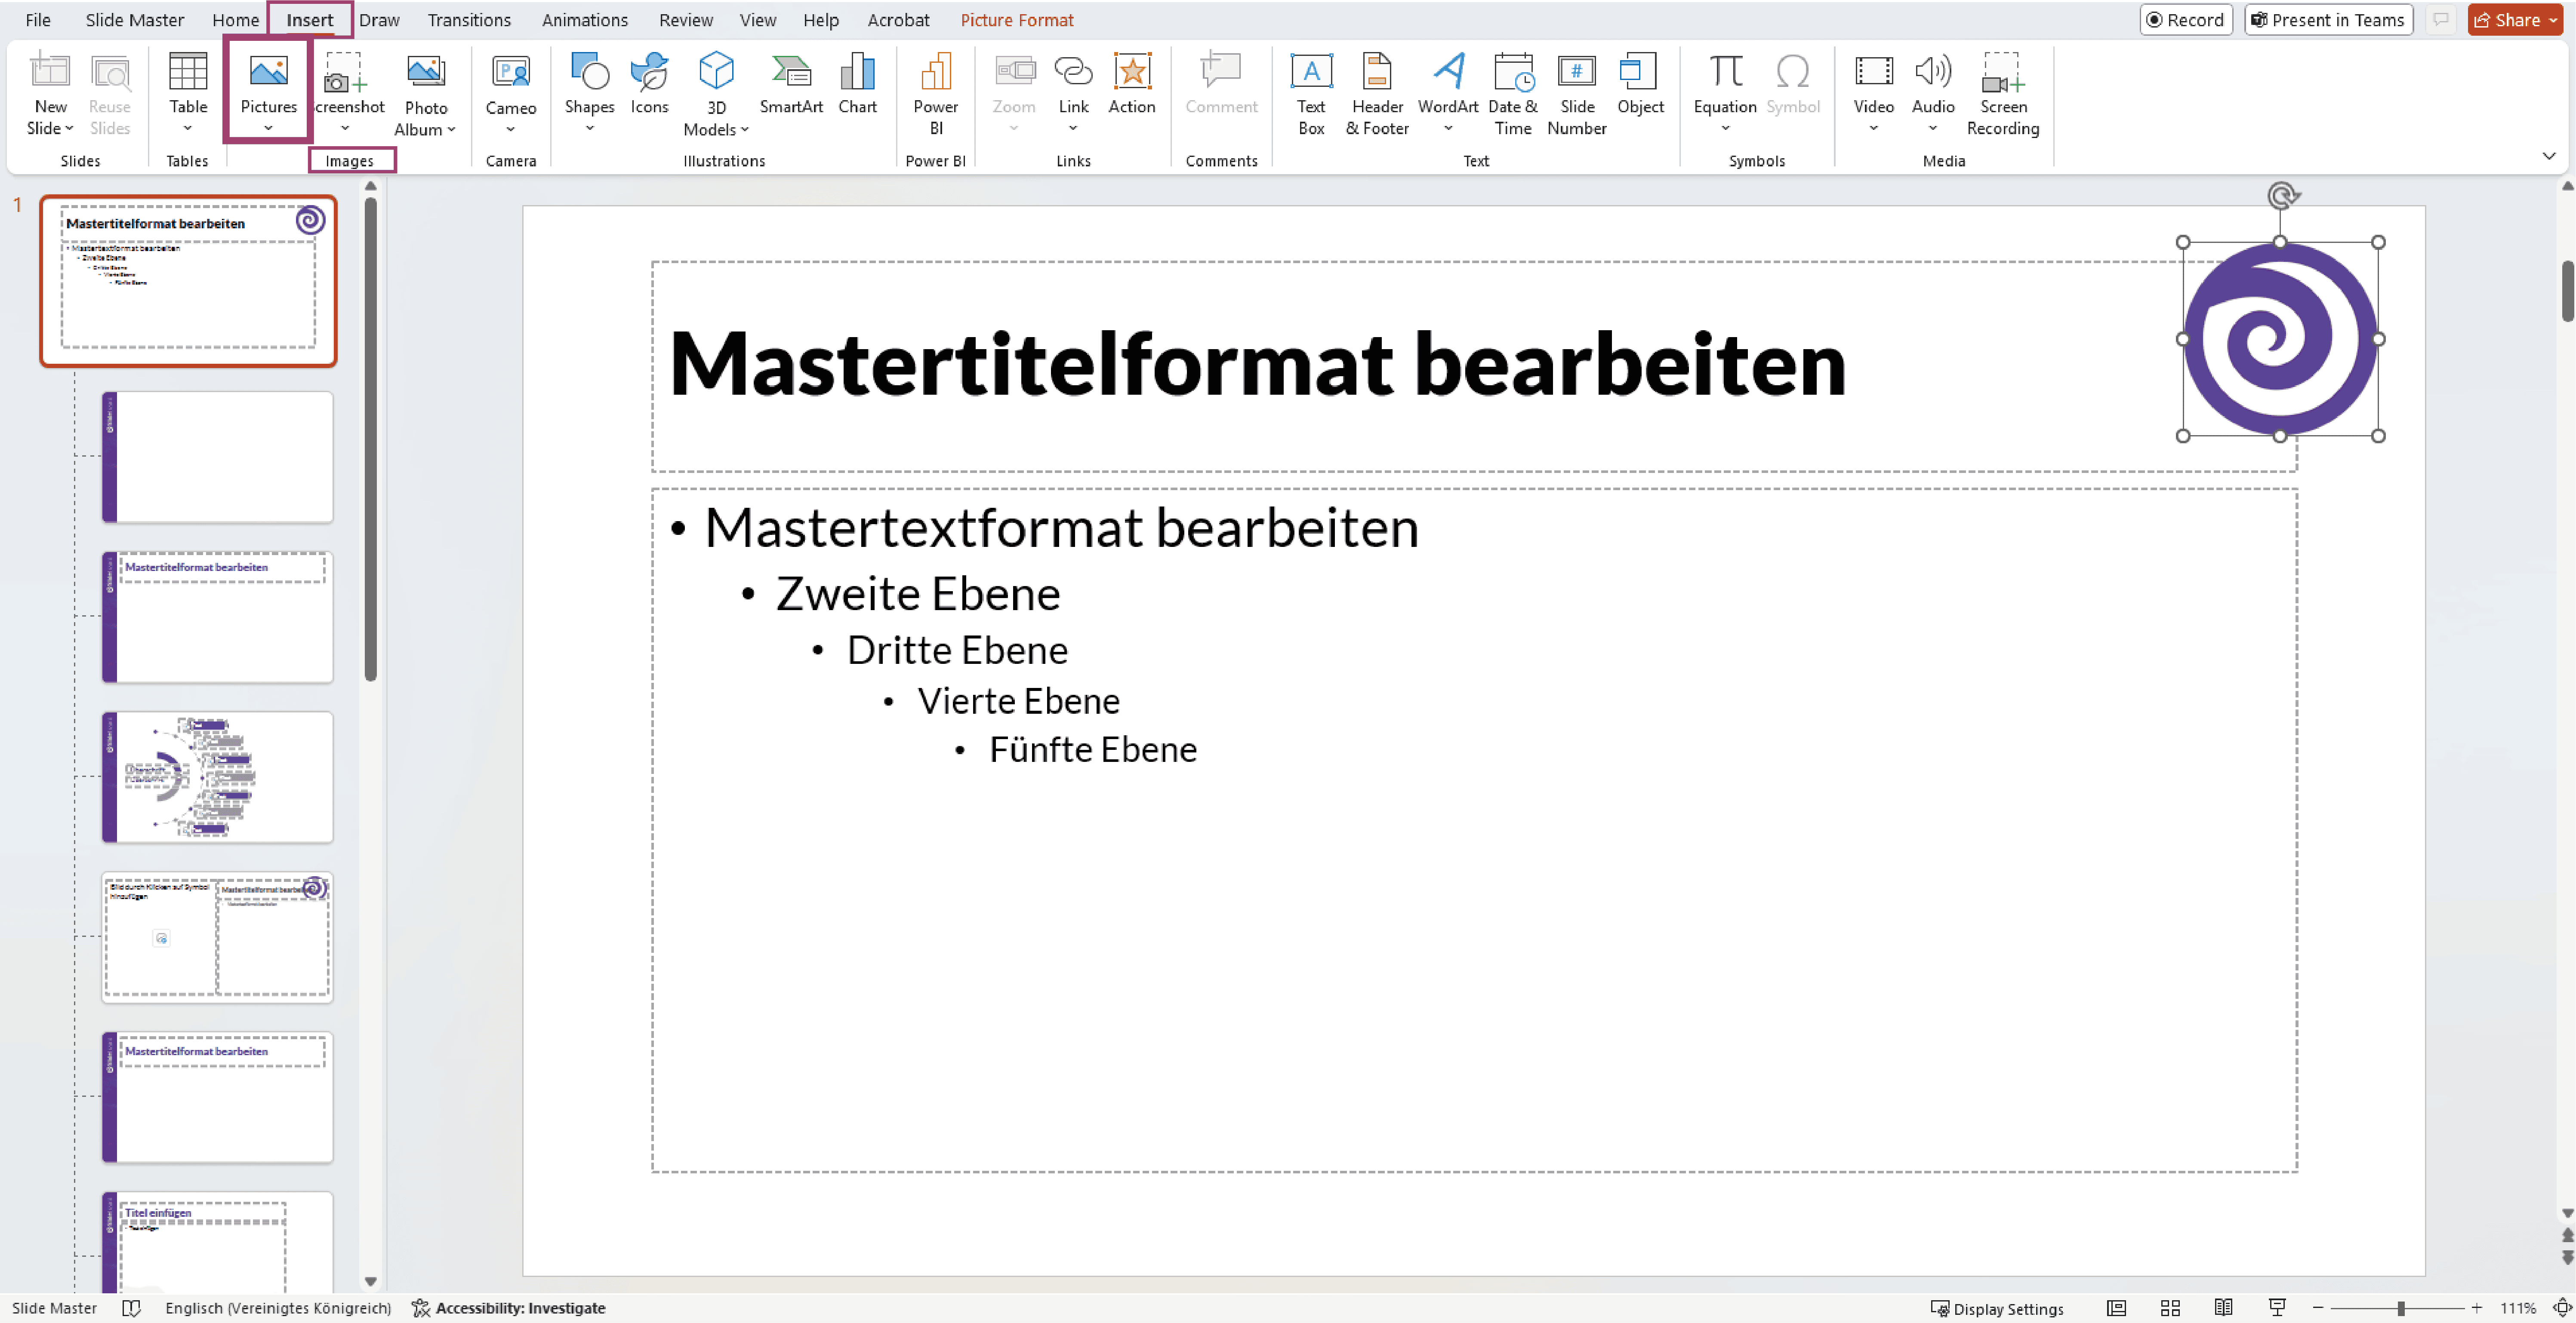The width and height of the screenshot is (2576, 1323).
Task: Click the Englisch (Vereinigtes Königreich) language
Action: (278, 1308)
